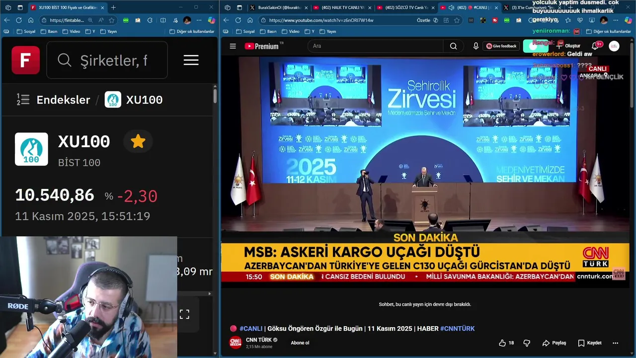This screenshot has width=636, height=358.
Task: Click the Şirketler search field on Fintables
Action: tap(107, 60)
